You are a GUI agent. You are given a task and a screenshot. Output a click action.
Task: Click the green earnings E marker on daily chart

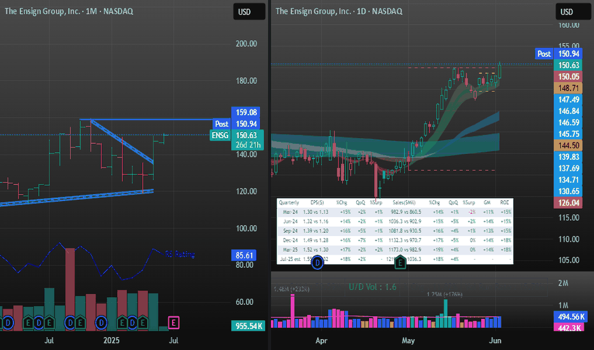[400, 262]
